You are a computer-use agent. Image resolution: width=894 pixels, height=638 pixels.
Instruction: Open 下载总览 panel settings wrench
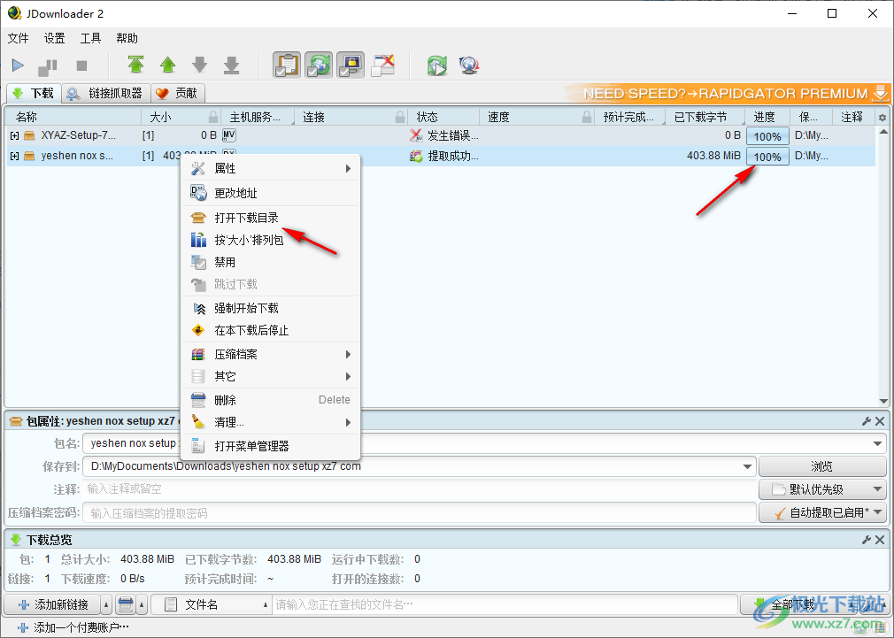pos(866,540)
